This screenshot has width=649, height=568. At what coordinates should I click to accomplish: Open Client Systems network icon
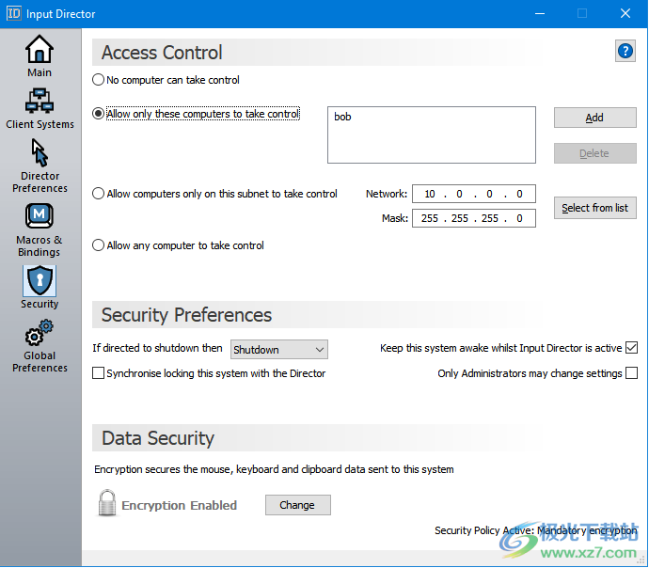point(40,101)
